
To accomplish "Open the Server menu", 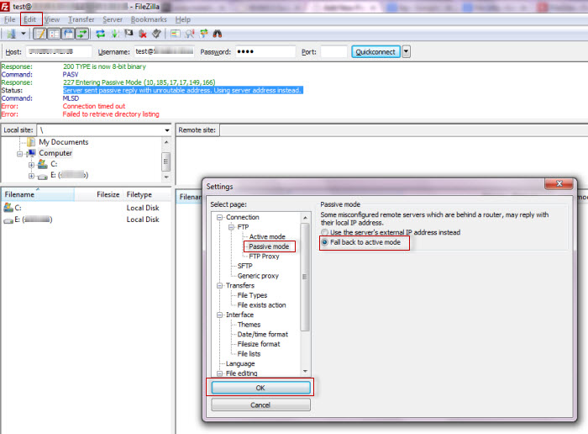I will point(113,19).
